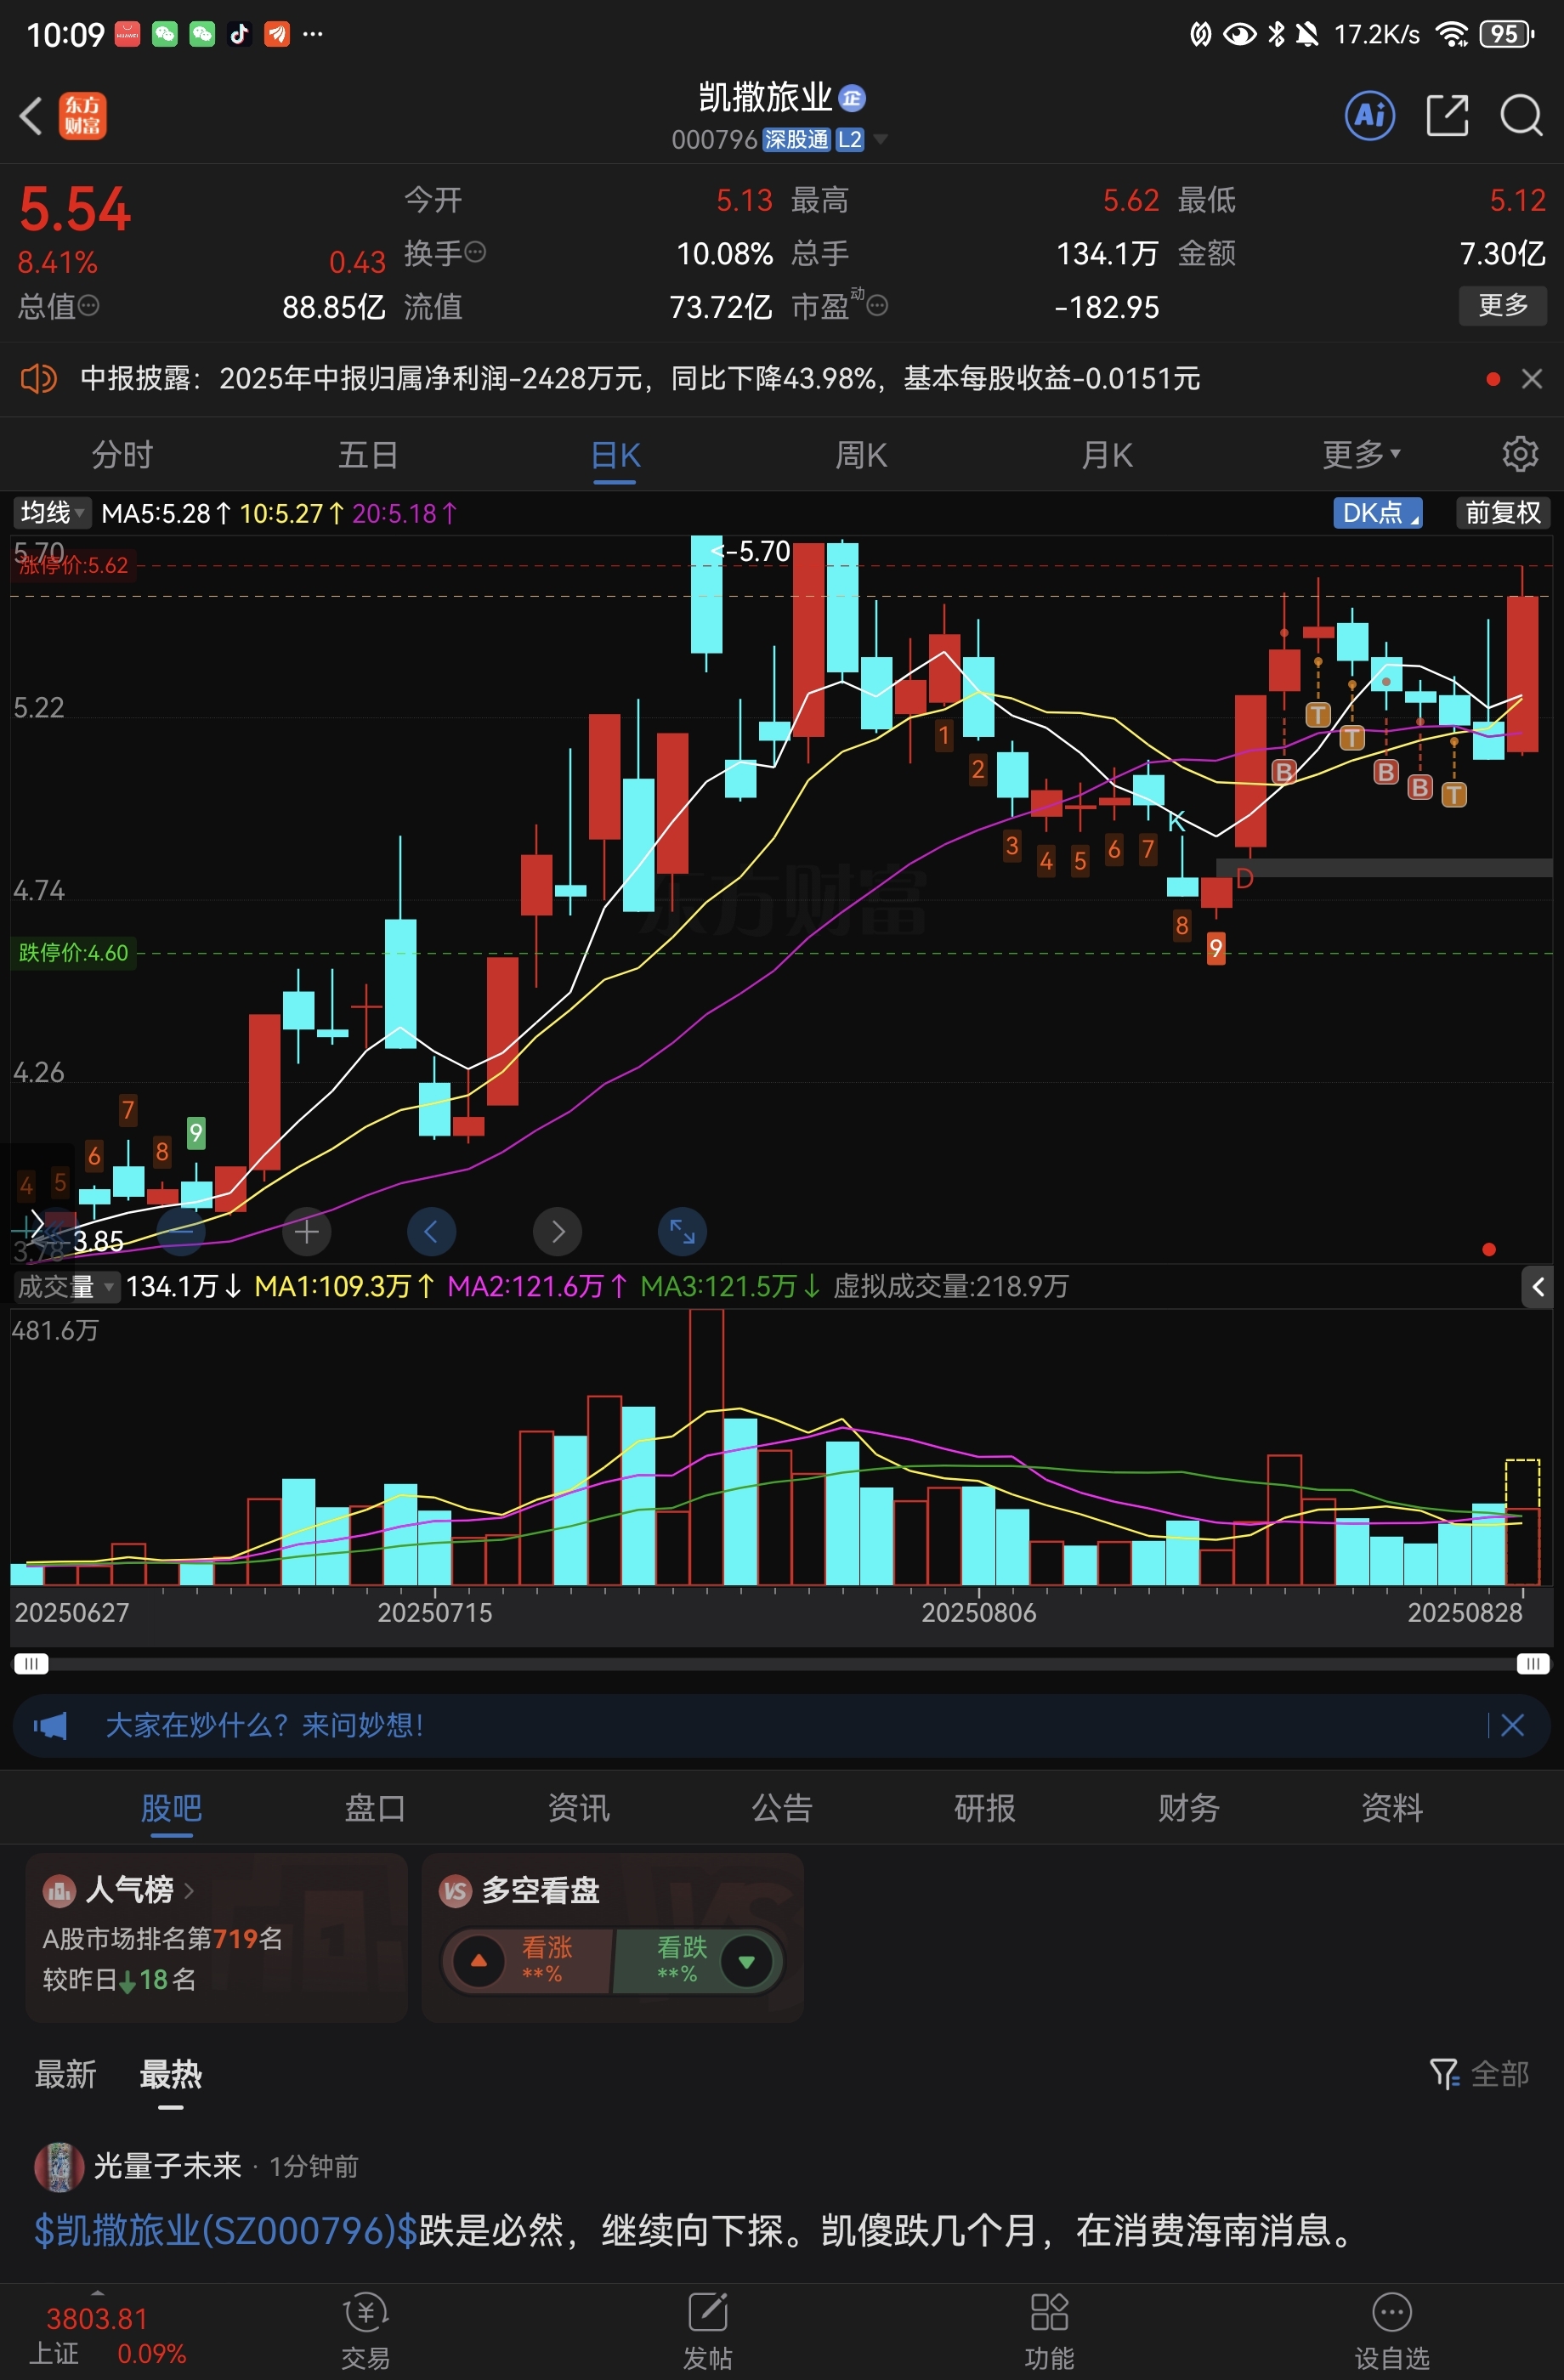This screenshot has width=1564, height=2380.
Task: Switch to 分时 chart tab
Action: click(122, 455)
